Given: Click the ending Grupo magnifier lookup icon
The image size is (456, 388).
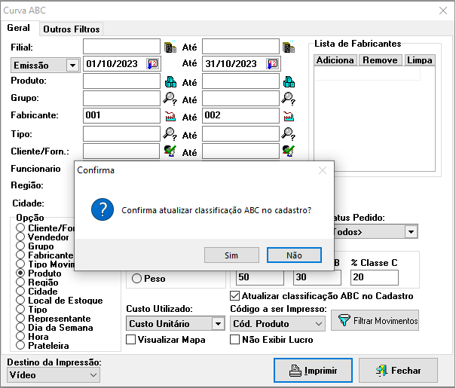Looking at the screenshot, I should (x=288, y=99).
